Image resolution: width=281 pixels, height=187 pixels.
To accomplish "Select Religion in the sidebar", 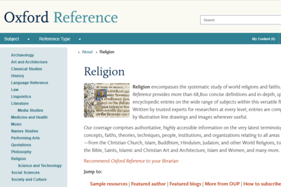I will point(18,159).
